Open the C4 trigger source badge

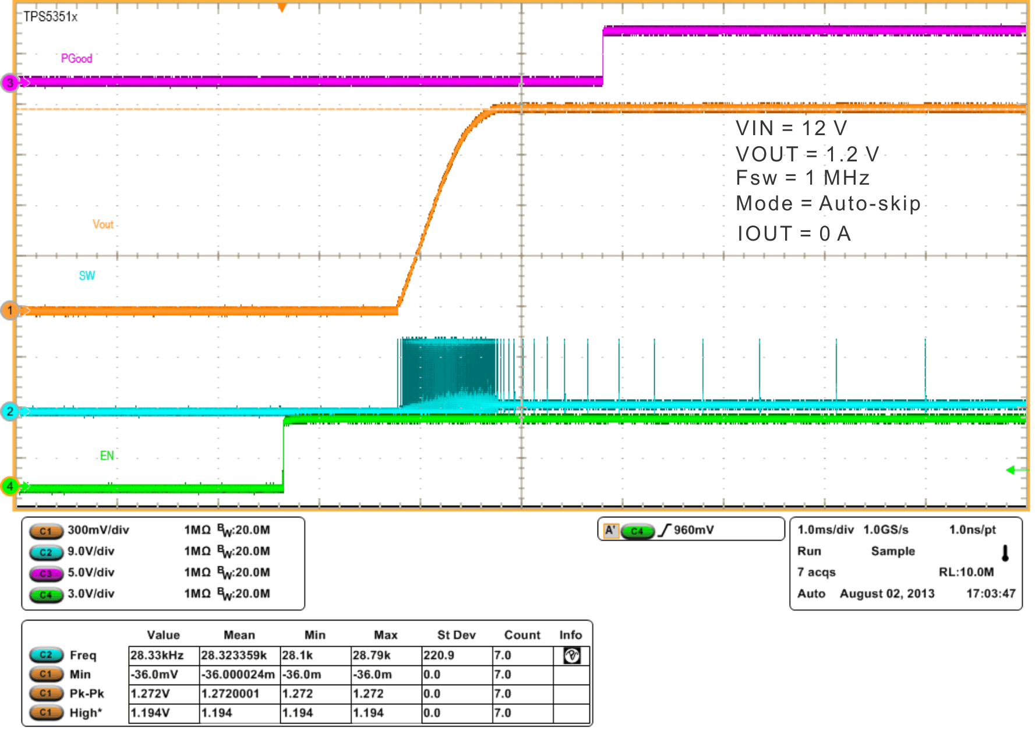pyautogui.click(x=637, y=531)
